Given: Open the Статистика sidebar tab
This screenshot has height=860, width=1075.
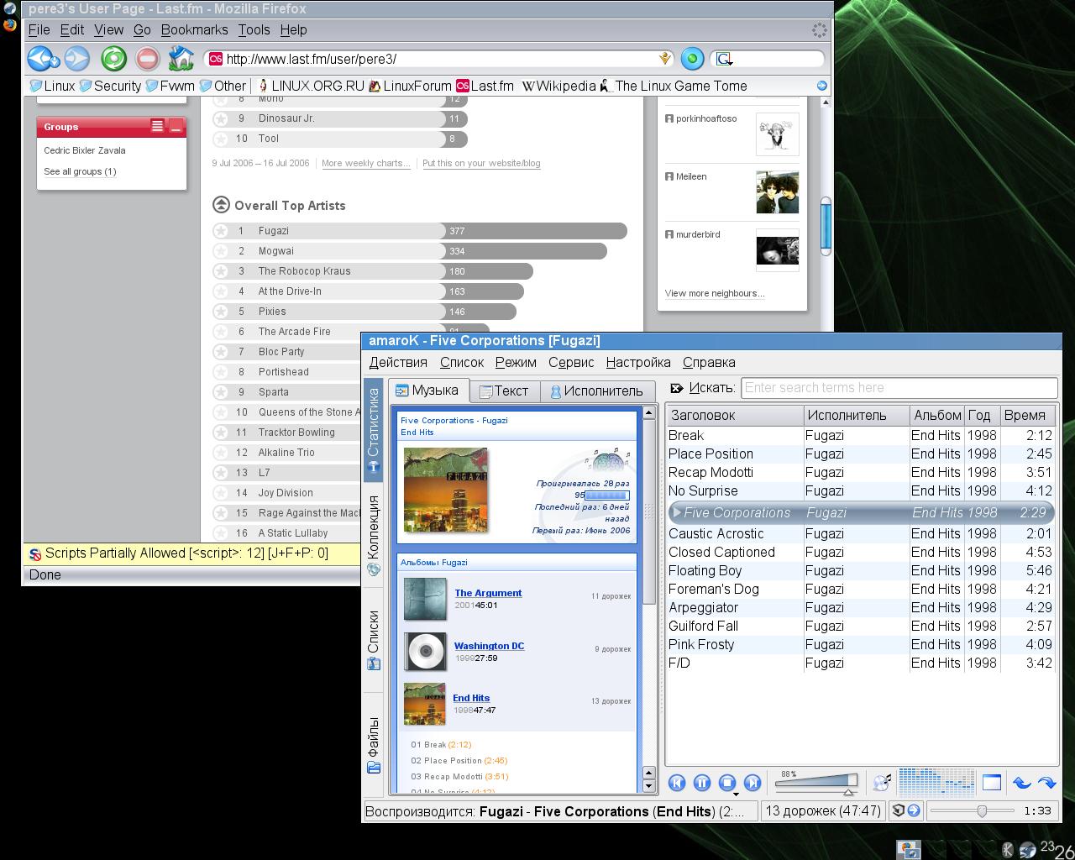Looking at the screenshot, I should (374, 430).
